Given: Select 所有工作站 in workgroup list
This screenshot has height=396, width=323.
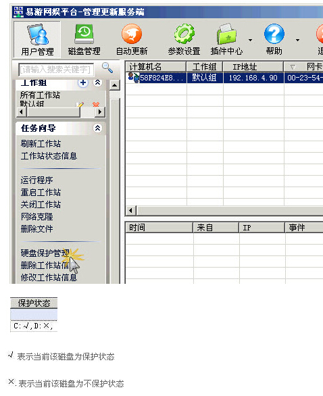Looking at the screenshot, I should tap(40, 95).
